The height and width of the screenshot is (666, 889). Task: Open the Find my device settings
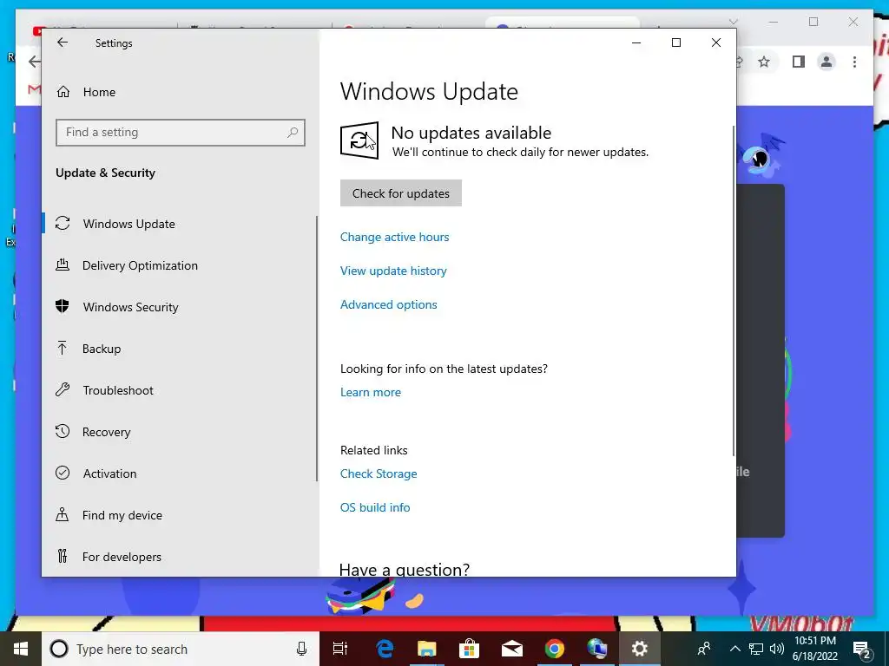122,515
